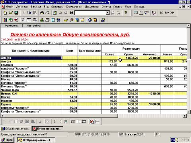The image size is (191, 143).
Task: Click the books journal icon on second toolbar
Action: [x=5, y=20]
